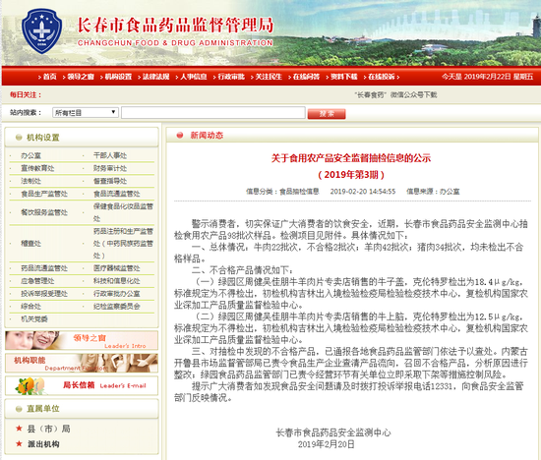Open the 行政审批 navigation item
The height and width of the screenshot is (460, 541).
click(231, 77)
